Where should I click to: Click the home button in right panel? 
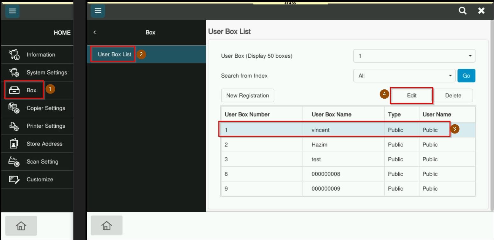point(106,225)
